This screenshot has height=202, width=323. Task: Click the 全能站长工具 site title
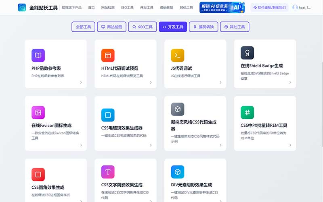(44, 8)
